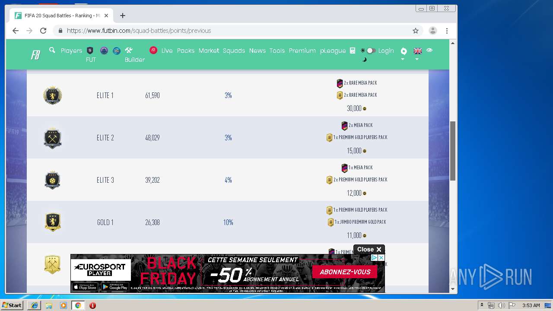The height and width of the screenshot is (311, 553).
Task: Open a new browser tab
Action: (123, 16)
